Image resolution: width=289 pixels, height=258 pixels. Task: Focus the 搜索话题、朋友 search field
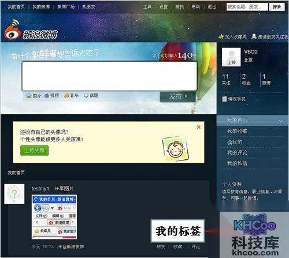[x=247, y=7]
